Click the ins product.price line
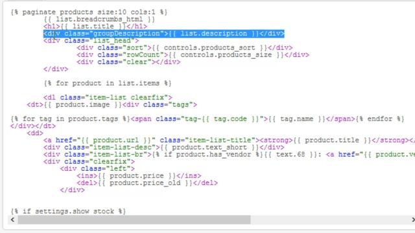This screenshot has height=233, width=415. (139, 176)
